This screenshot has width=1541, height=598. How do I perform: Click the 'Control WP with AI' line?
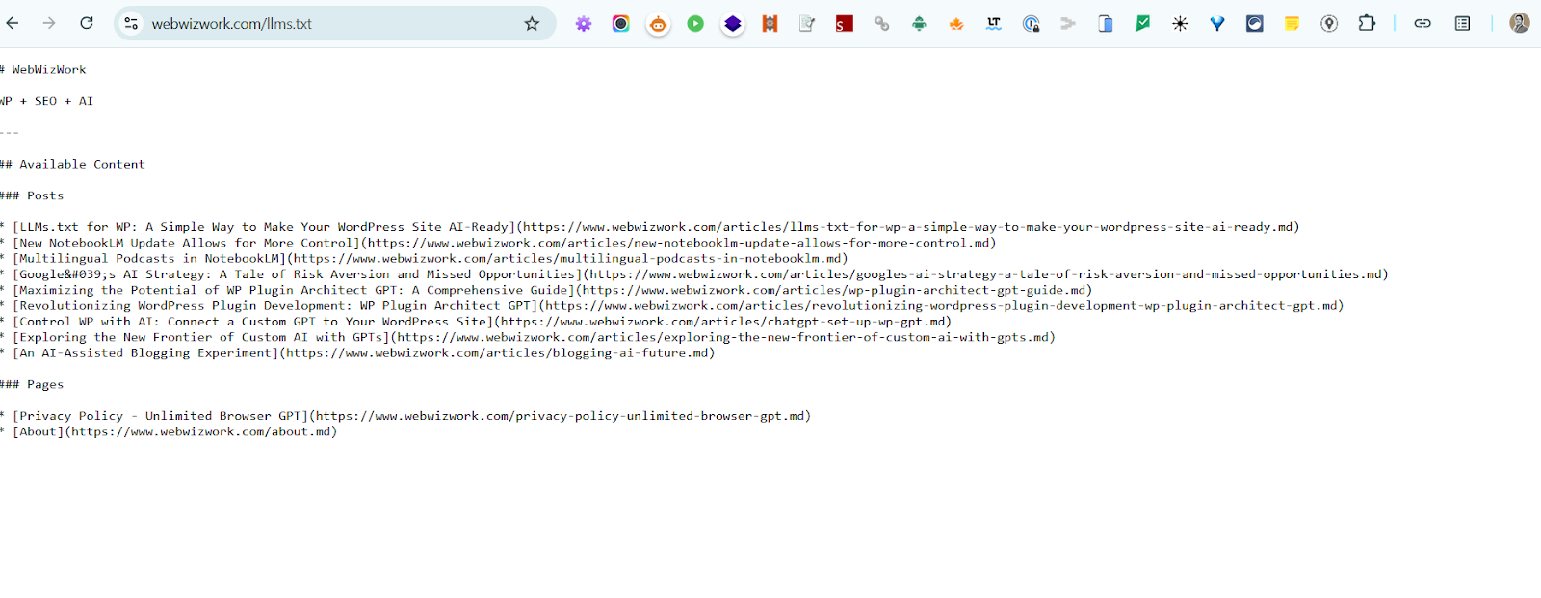coord(476,322)
